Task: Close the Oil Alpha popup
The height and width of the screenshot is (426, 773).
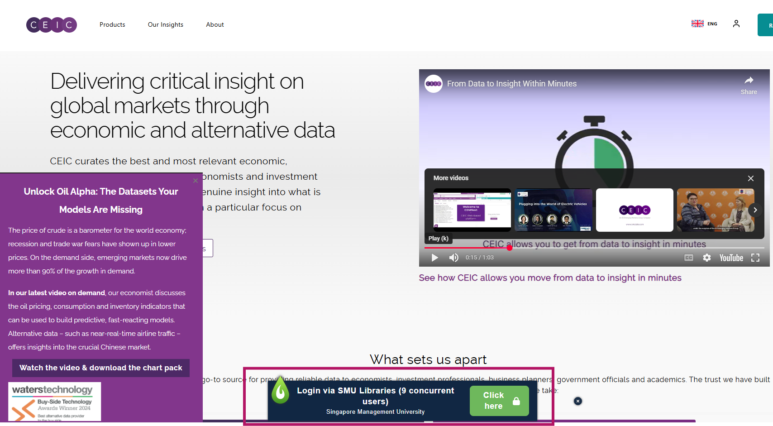Action: click(196, 181)
